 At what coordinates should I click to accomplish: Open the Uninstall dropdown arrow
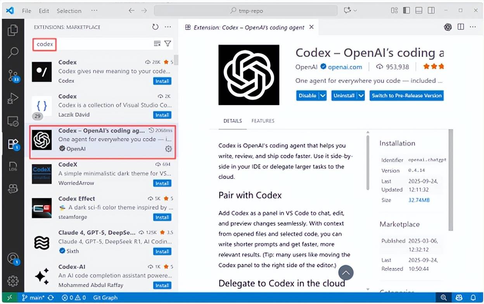click(361, 95)
